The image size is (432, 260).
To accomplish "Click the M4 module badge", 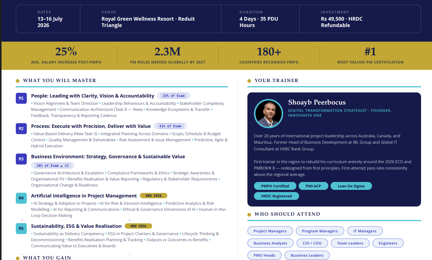I will [x=21, y=198].
